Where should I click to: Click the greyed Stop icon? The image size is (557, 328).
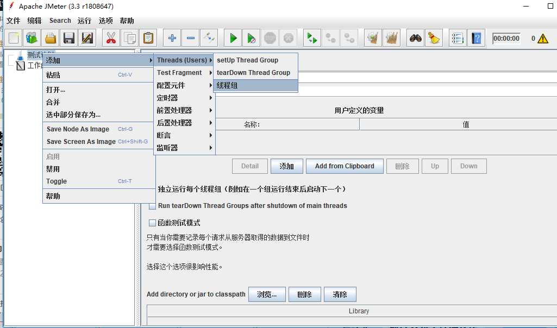(270, 38)
